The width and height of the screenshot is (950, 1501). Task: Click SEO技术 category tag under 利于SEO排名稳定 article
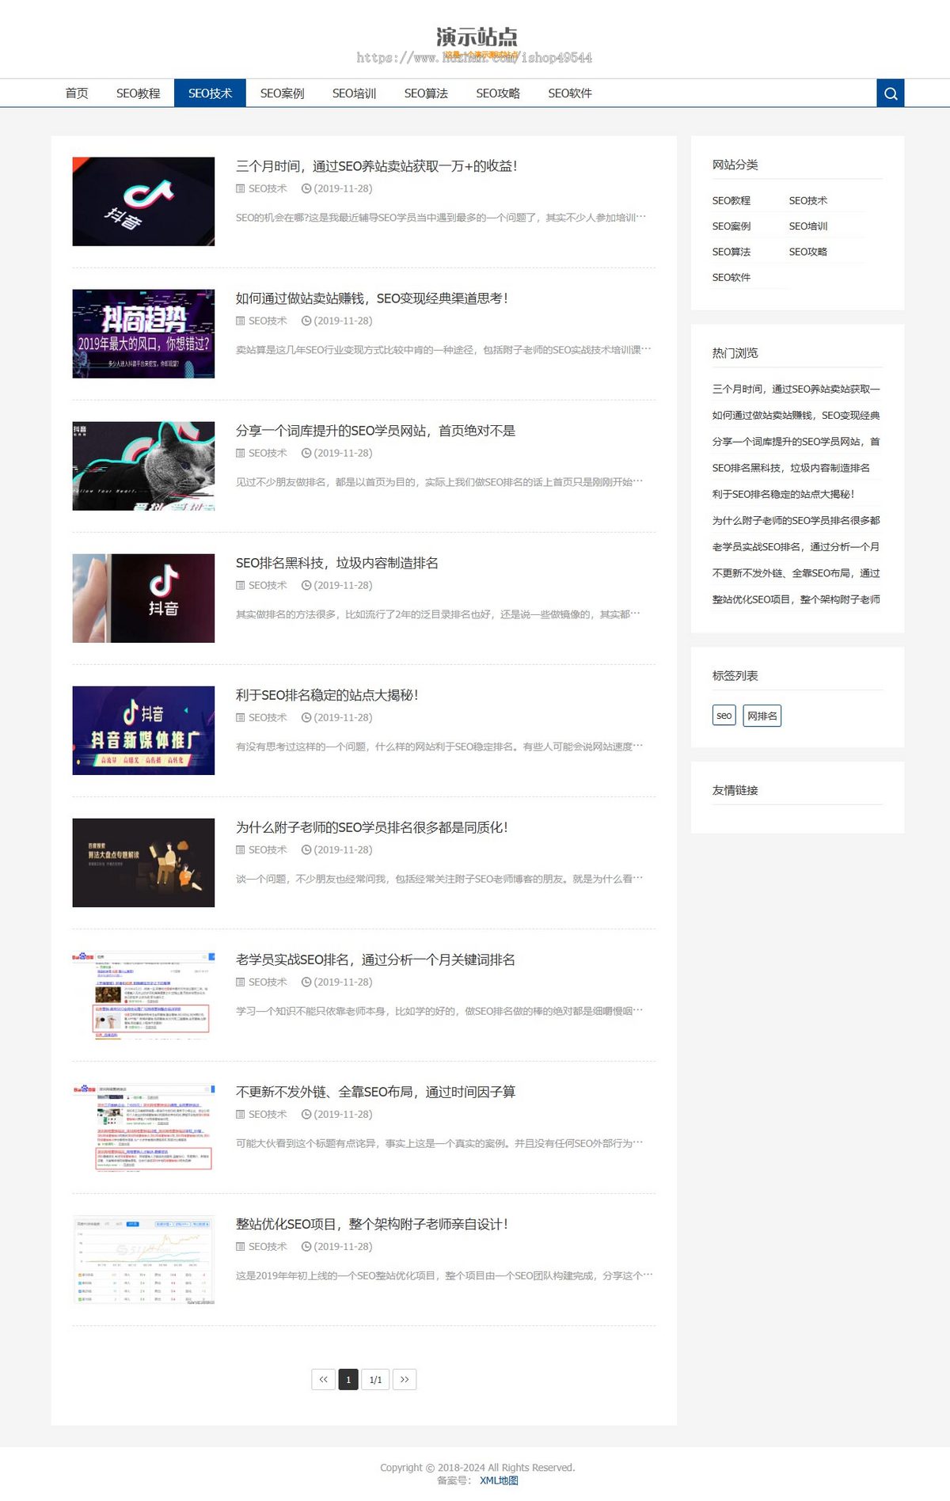pos(268,717)
